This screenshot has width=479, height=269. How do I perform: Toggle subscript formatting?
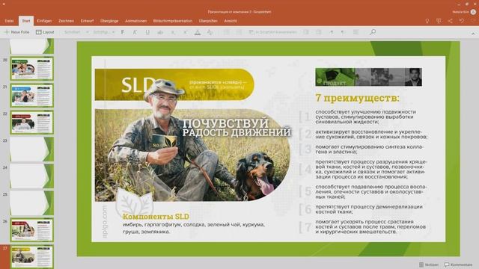coord(173,32)
